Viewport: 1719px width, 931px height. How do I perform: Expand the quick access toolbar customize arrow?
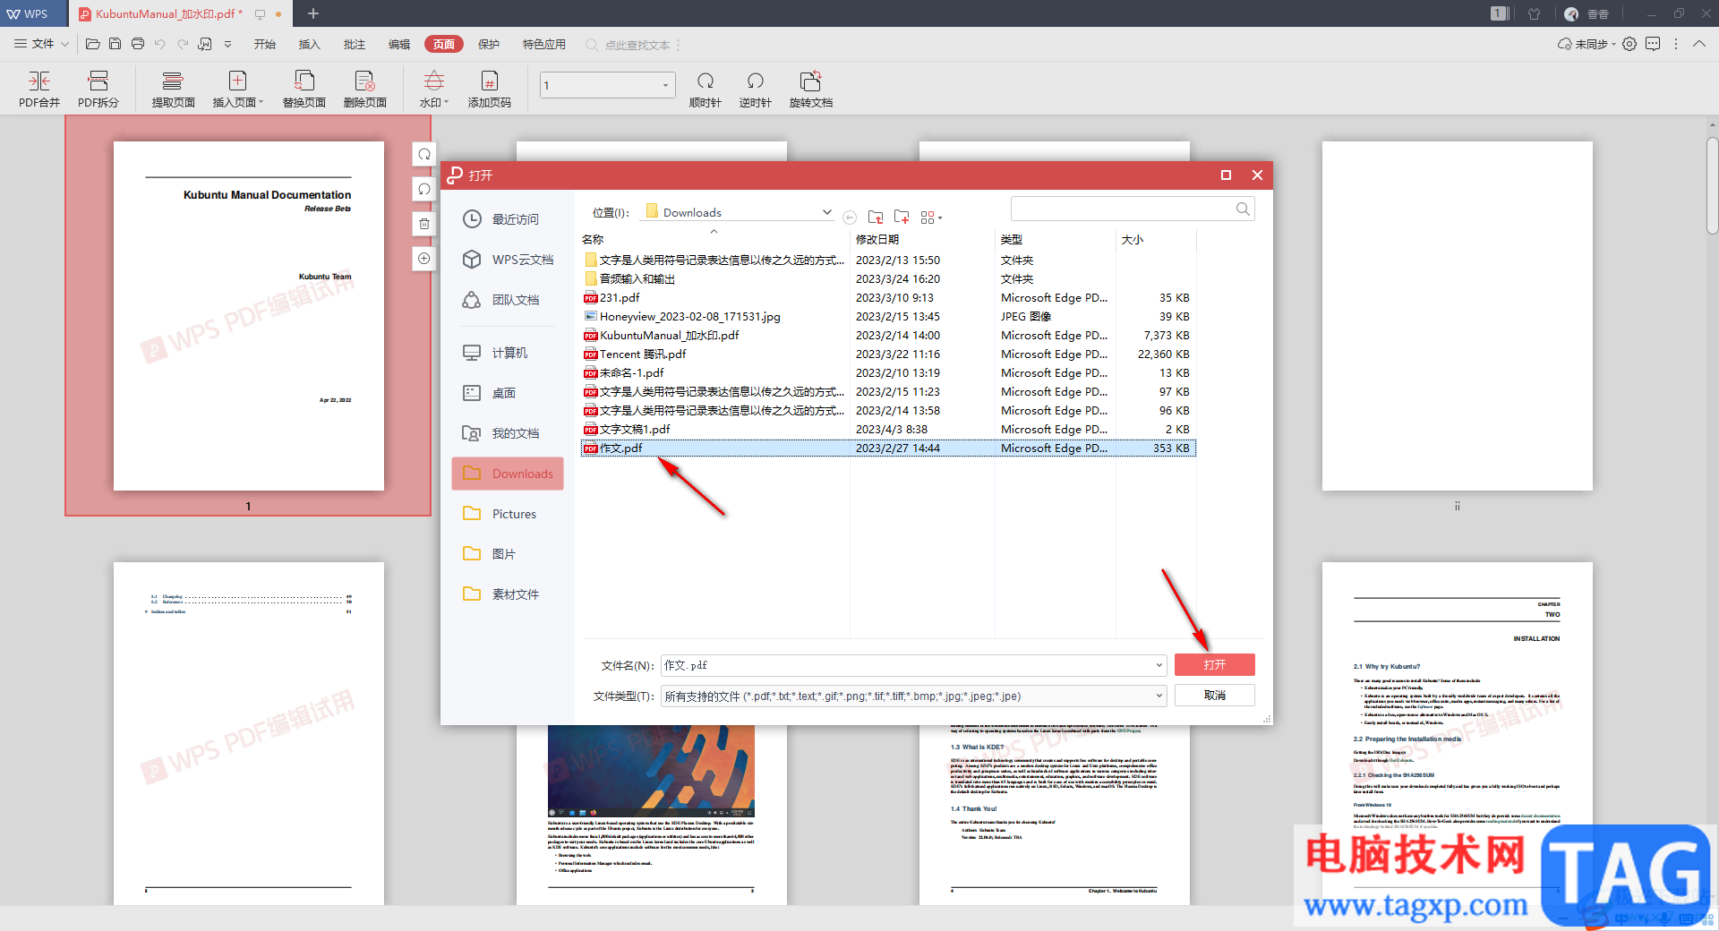[227, 44]
